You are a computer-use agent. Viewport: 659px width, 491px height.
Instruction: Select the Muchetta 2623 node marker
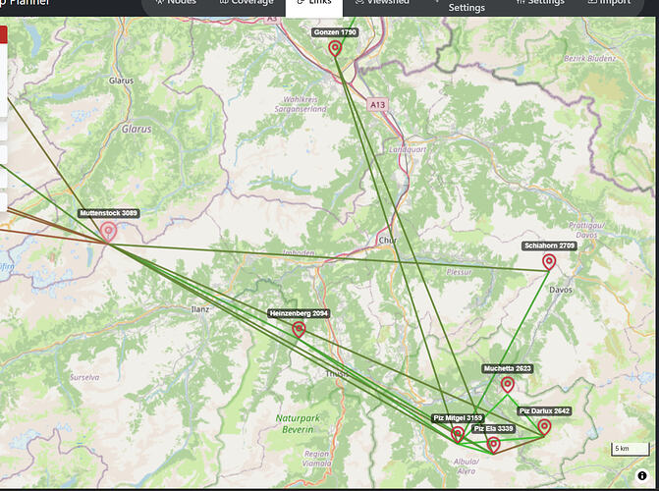(x=508, y=384)
